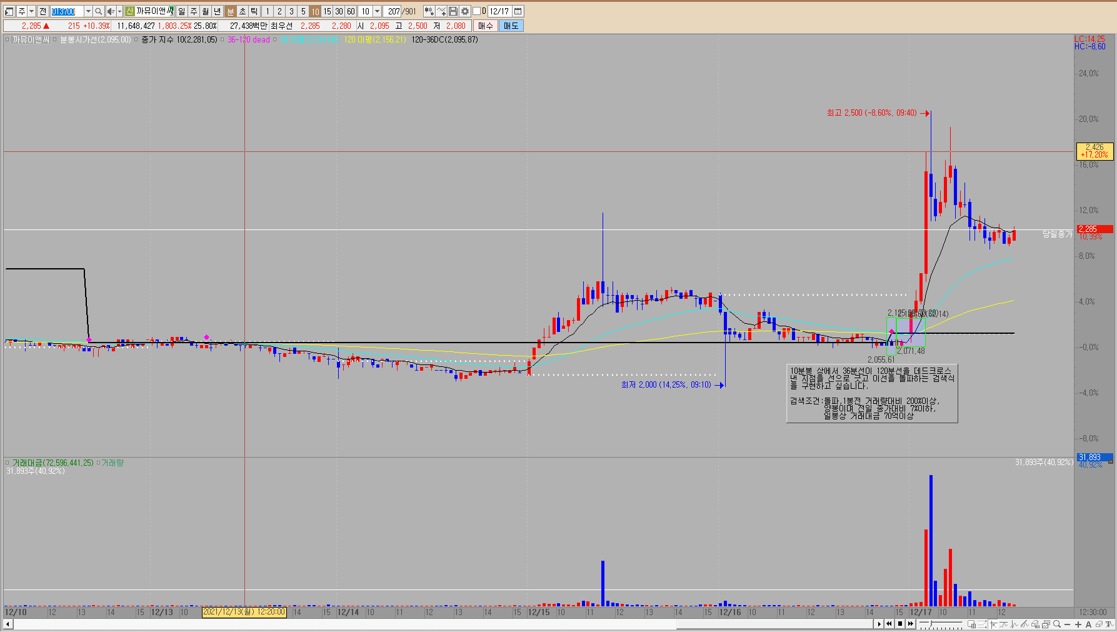Click the zoom-in plus icon at bottom right
Viewport: 1117px width, 632px height.
click(1078, 624)
